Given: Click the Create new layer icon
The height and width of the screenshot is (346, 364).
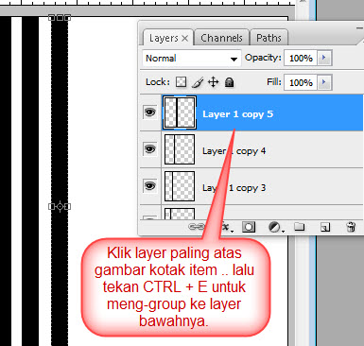Looking at the screenshot, I should click(x=325, y=227).
